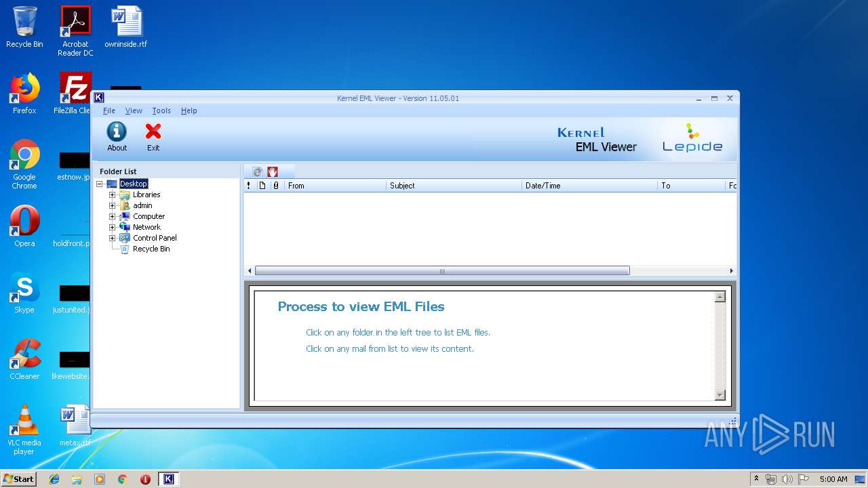
Task: Select Network in the folder tree
Action: pyautogui.click(x=146, y=227)
